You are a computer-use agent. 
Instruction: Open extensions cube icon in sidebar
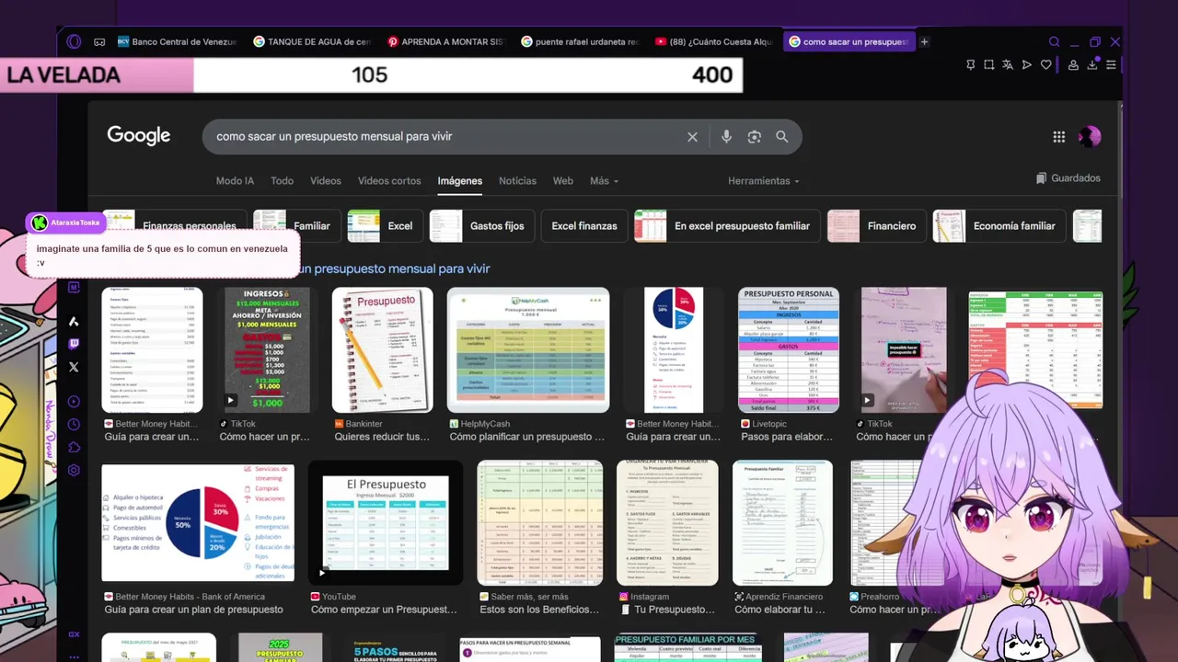point(74,448)
